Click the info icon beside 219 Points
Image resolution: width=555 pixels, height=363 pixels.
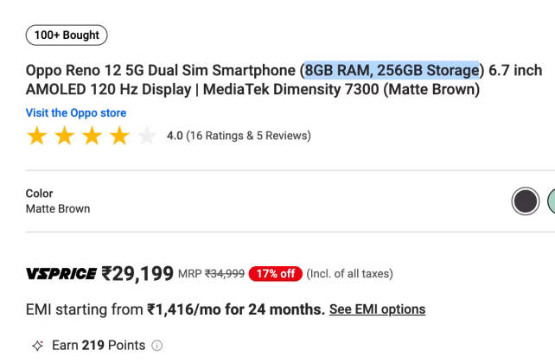point(157,346)
